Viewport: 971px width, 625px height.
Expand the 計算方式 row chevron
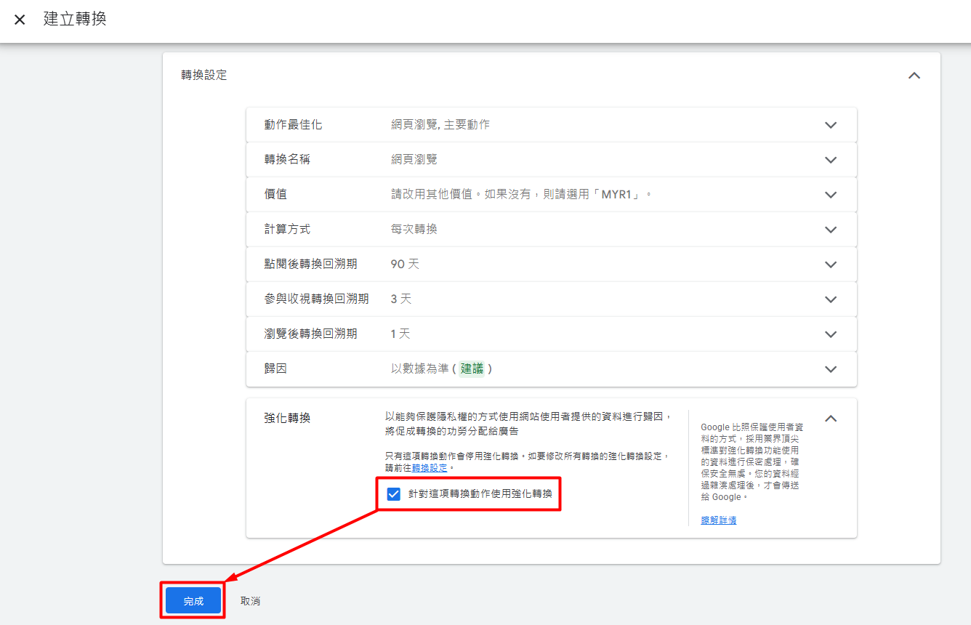[831, 230]
